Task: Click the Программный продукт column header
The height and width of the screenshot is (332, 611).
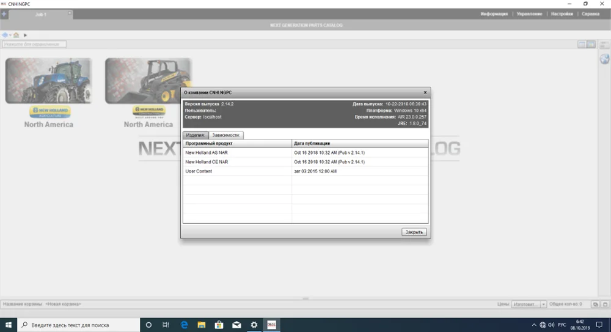Action: 237,143
